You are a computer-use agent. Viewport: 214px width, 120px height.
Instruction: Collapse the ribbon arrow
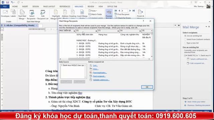(210, 21)
